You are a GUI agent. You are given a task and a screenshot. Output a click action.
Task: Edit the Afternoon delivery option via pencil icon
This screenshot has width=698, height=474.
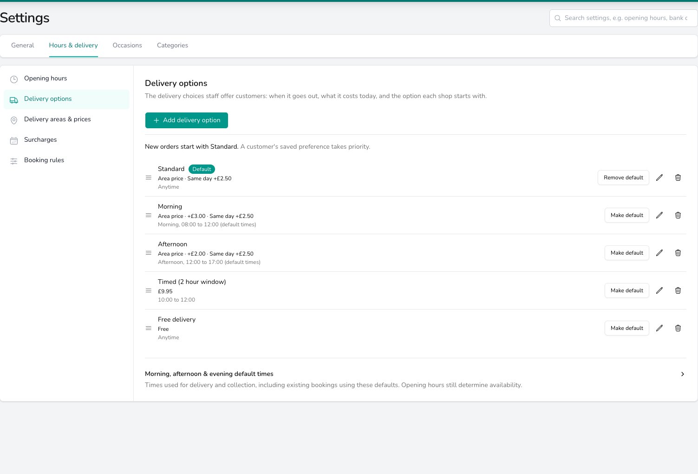point(659,253)
